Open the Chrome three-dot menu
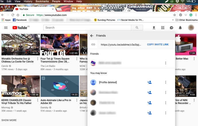This screenshot has height=126, width=198. (196, 15)
